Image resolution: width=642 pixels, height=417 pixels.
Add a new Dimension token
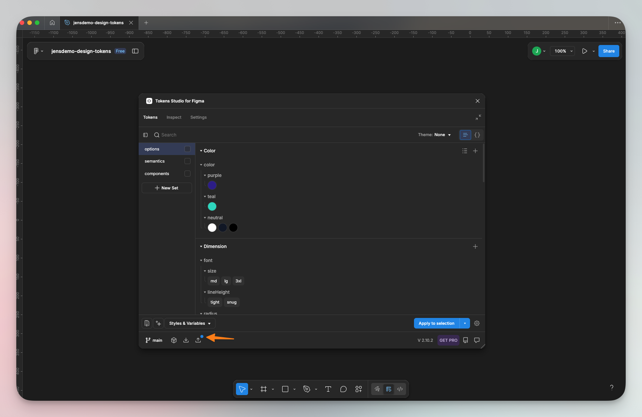tap(475, 246)
